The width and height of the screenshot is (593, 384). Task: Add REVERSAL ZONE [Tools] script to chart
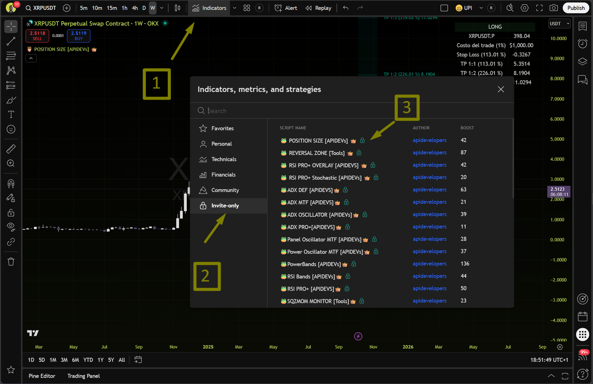(317, 153)
